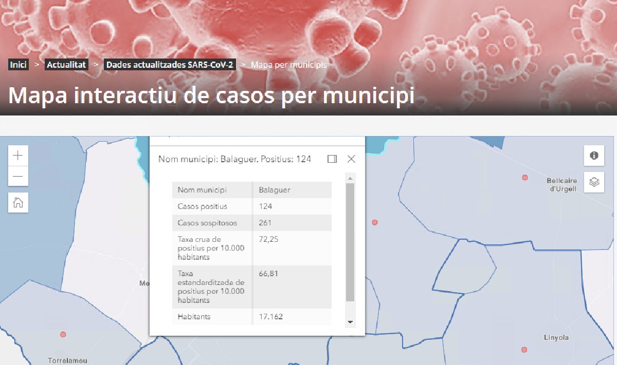Click the Casos sospitosos table row
The width and height of the screenshot is (617, 365).
pyautogui.click(x=251, y=223)
